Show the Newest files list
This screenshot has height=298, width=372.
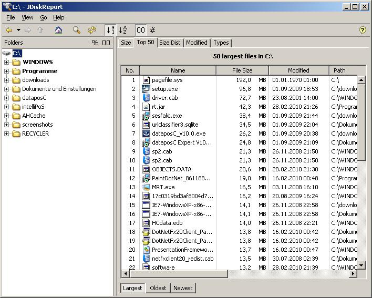[183, 288]
